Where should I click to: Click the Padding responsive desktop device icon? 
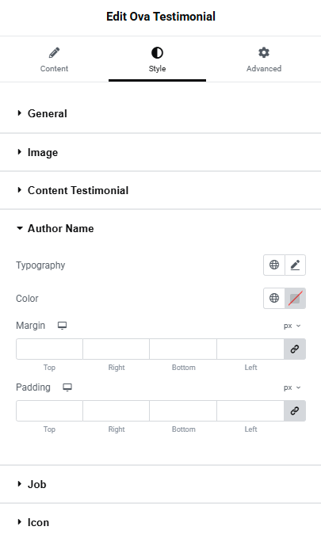point(67,387)
